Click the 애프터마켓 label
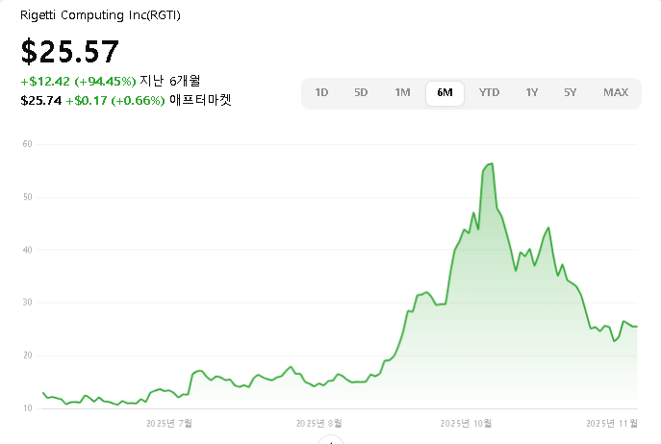 (200, 100)
